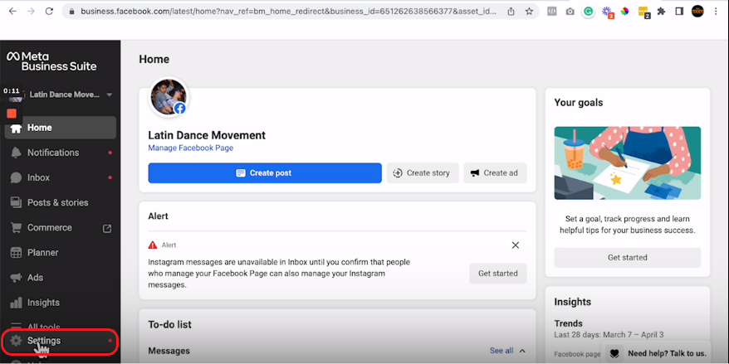Click See all next to Messages
Screen dimensions: 729x364
click(501, 351)
